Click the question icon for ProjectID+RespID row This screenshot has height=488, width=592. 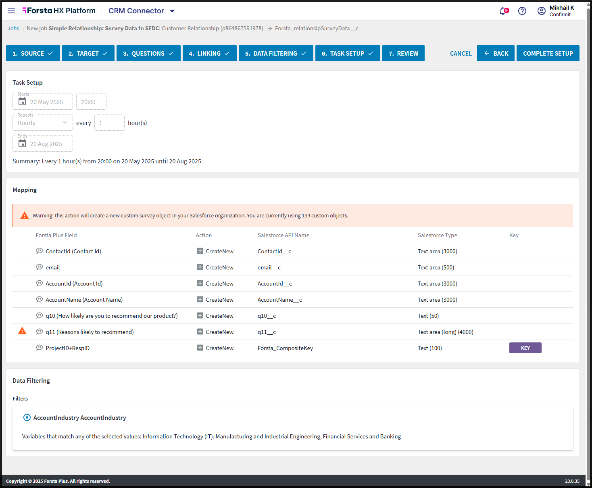tap(40, 348)
